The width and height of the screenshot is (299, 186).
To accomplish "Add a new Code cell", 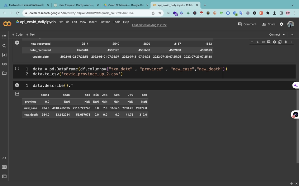I will [17, 35].
